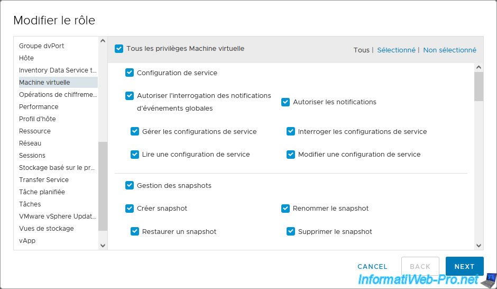
Task: Toggle Supprimer le snapshot checkbox
Action: tap(291, 231)
